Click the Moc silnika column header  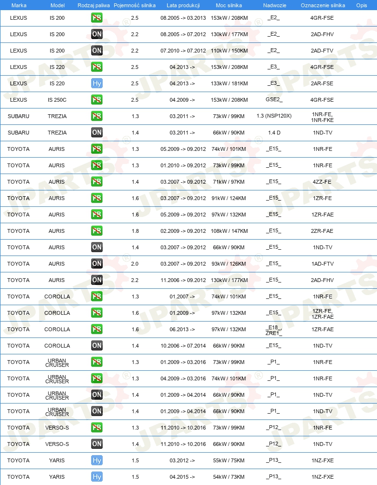[x=229, y=5]
